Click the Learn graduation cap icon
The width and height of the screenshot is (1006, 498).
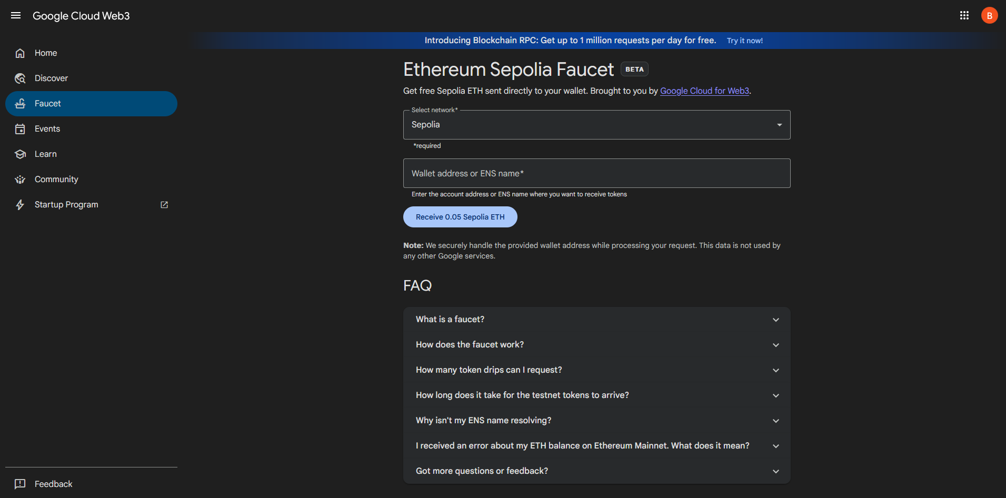tap(20, 154)
